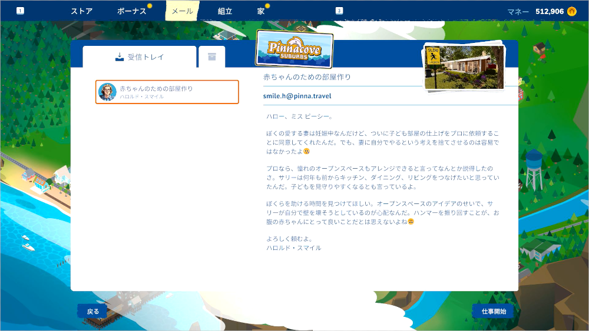Open the archive box tab

click(212, 57)
